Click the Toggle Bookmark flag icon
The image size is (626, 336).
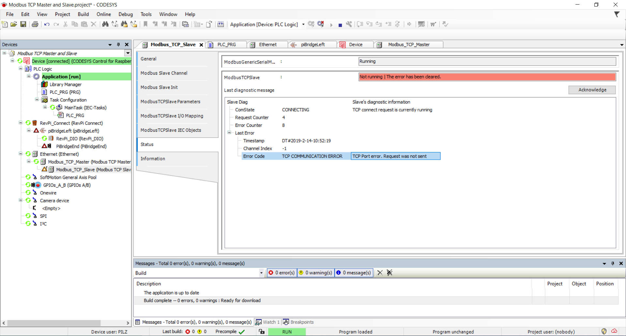146,24
